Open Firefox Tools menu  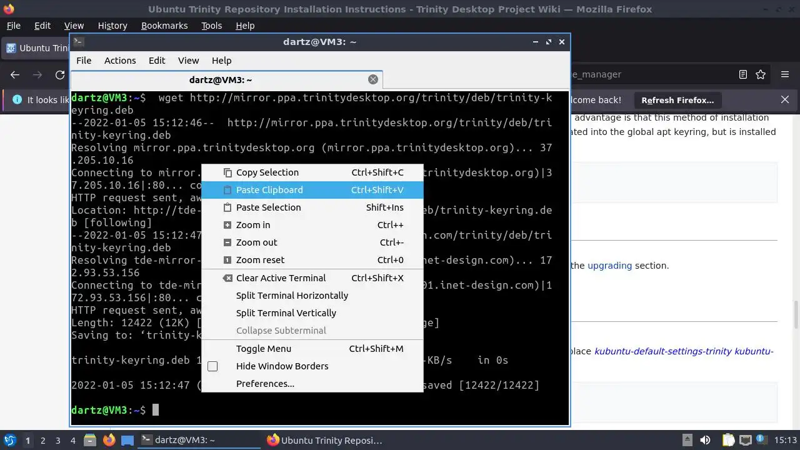[x=211, y=26]
